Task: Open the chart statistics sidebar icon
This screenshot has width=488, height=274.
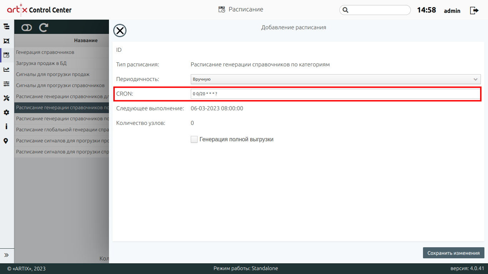Action: 6,70
